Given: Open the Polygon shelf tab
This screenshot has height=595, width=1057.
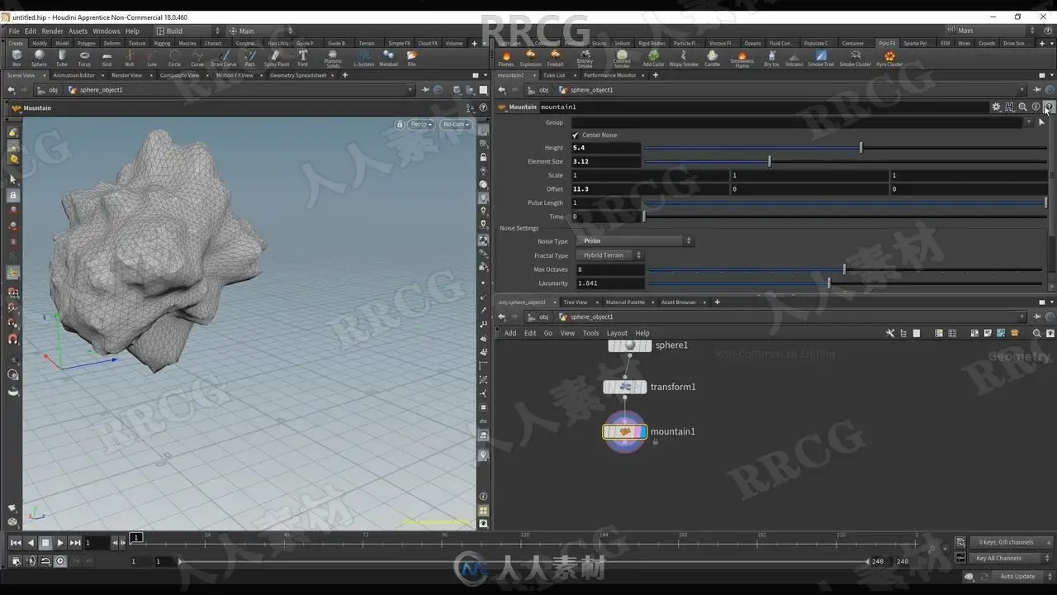Looking at the screenshot, I should coord(87,43).
